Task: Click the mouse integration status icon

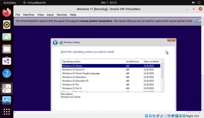Action: click(180, 116)
